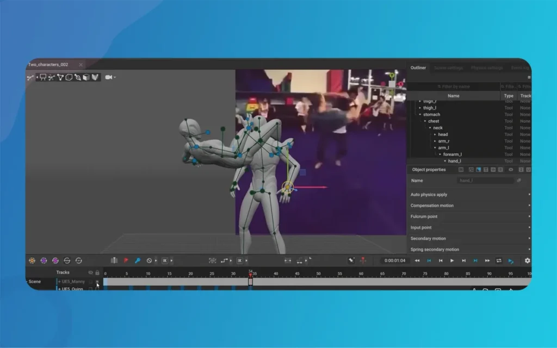Viewport: 557px width, 348px height.
Task: Click the blue key icon in timeline toolbar
Action: tap(138, 261)
